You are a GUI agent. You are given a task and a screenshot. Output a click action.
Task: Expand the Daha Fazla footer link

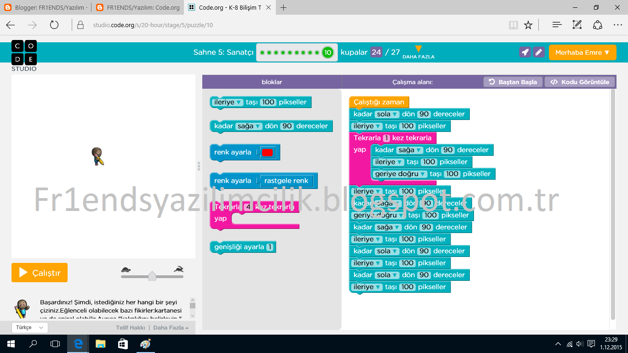point(171,328)
